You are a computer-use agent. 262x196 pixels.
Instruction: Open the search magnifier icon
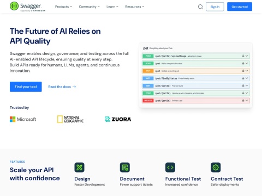(200, 7)
